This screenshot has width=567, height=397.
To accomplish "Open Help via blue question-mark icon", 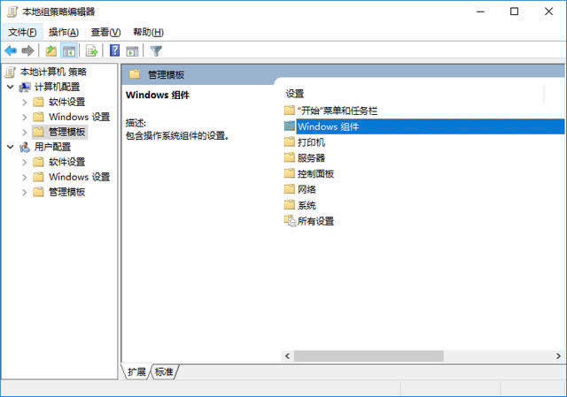I will click(114, 50).
